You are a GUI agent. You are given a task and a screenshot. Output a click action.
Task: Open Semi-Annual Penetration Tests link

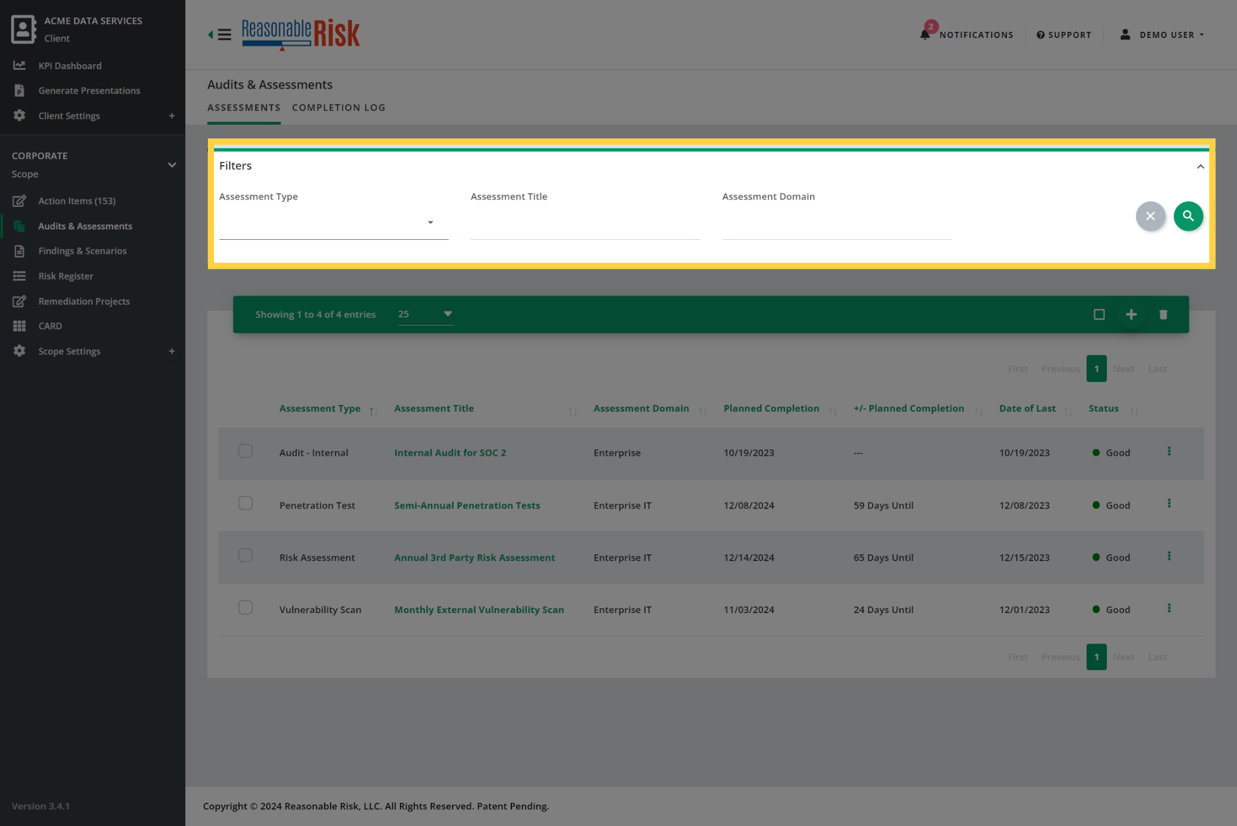pos(467,505)
